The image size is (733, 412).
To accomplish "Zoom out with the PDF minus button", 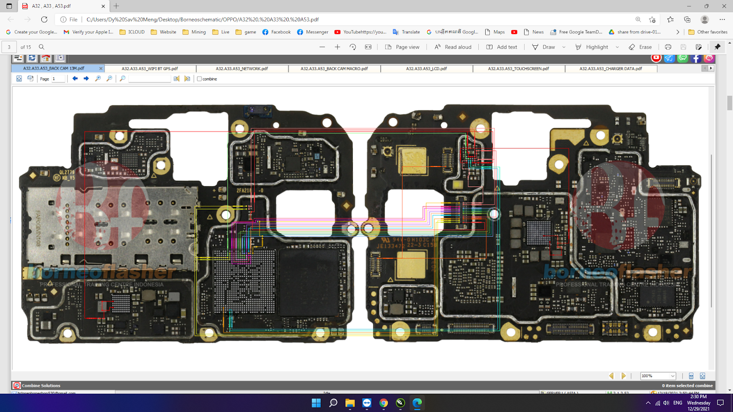I will pyautogui.click(x=322, y=47).
